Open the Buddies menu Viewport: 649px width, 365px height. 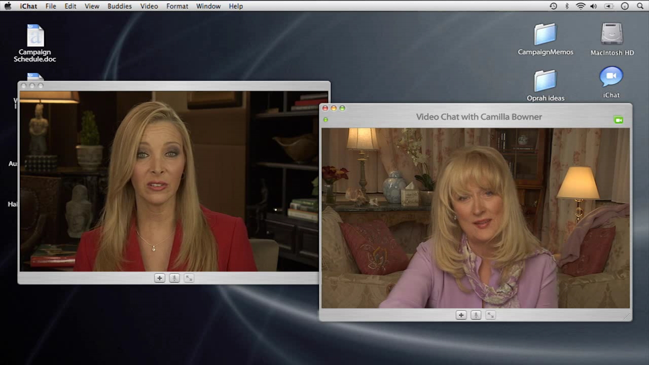click(120, 6)
